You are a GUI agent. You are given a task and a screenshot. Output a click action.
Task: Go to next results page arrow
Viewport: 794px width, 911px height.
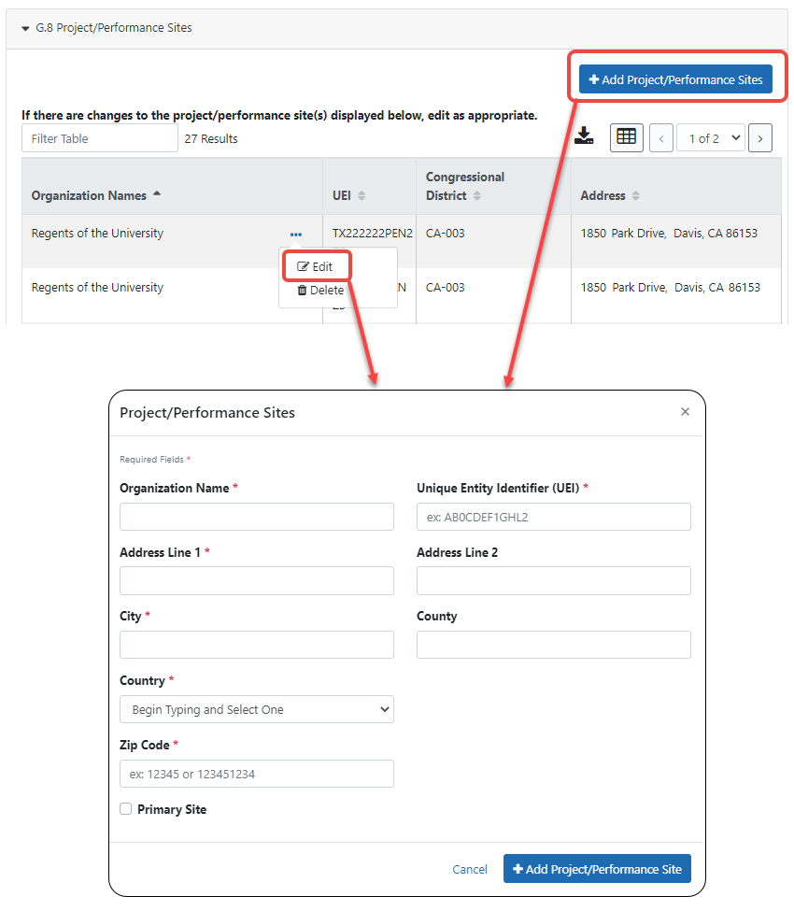point(760,138)
